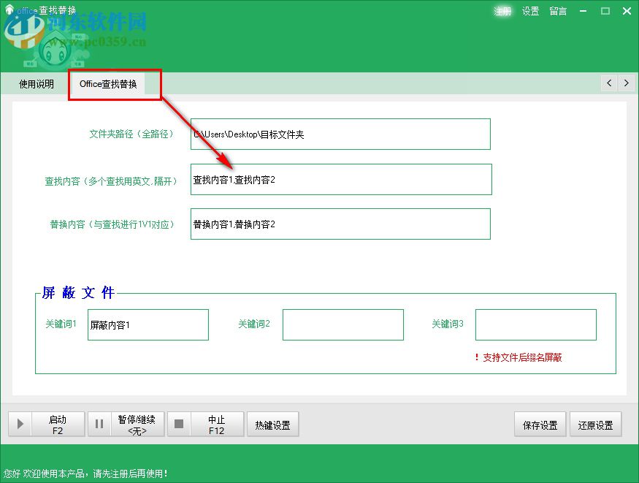Click inside the 文件夹路径 folder path field
The width and height of the screenshot is (639, 483).
point(340,134)
